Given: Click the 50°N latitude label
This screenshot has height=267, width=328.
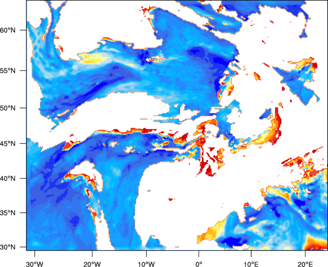Looking at the screenshot, I should (x=8, y=108).
